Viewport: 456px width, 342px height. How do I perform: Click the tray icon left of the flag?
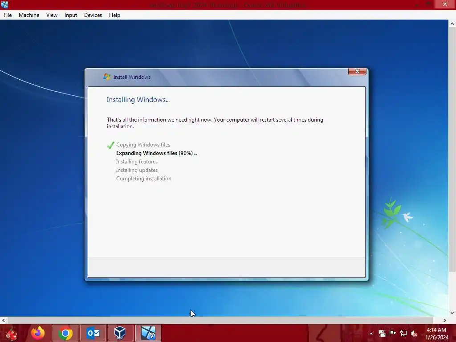click(x=382, y=334)
